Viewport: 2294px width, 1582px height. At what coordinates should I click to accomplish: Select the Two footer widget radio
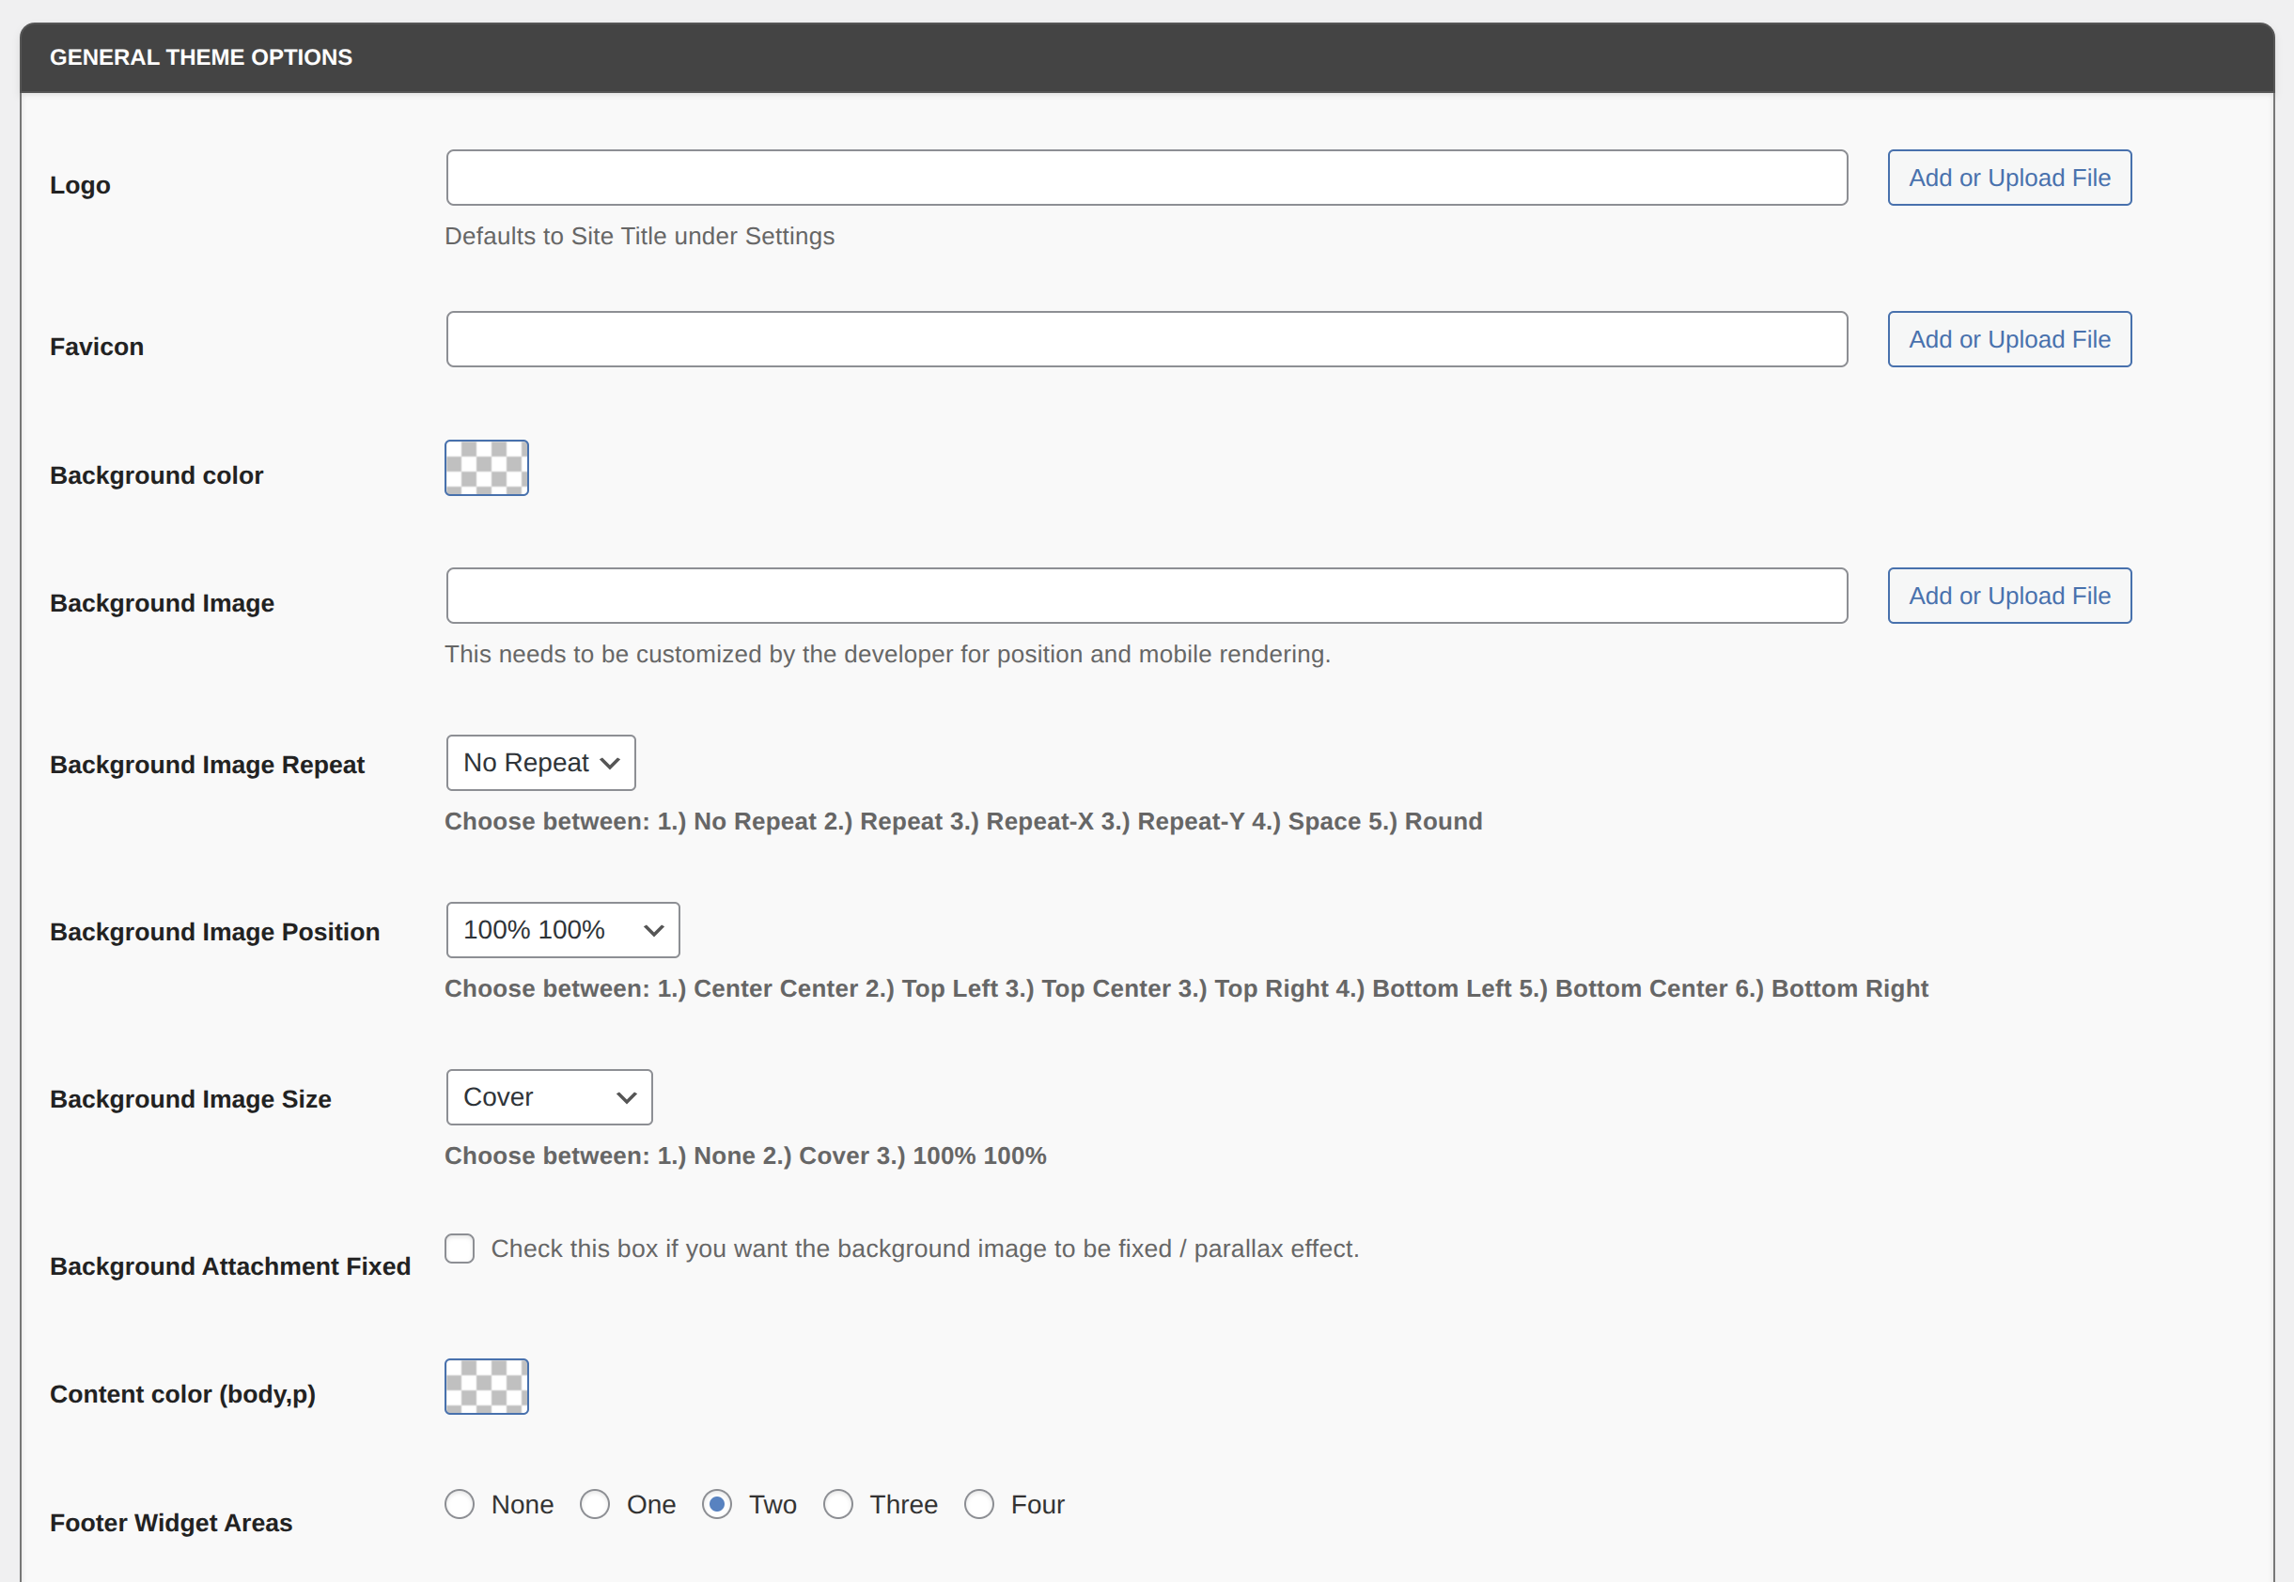717,1505
